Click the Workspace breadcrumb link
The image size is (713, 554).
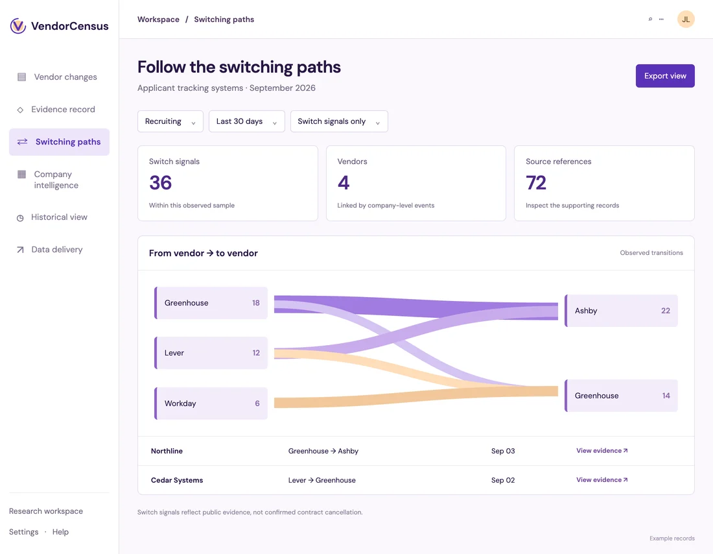point(158,19)
